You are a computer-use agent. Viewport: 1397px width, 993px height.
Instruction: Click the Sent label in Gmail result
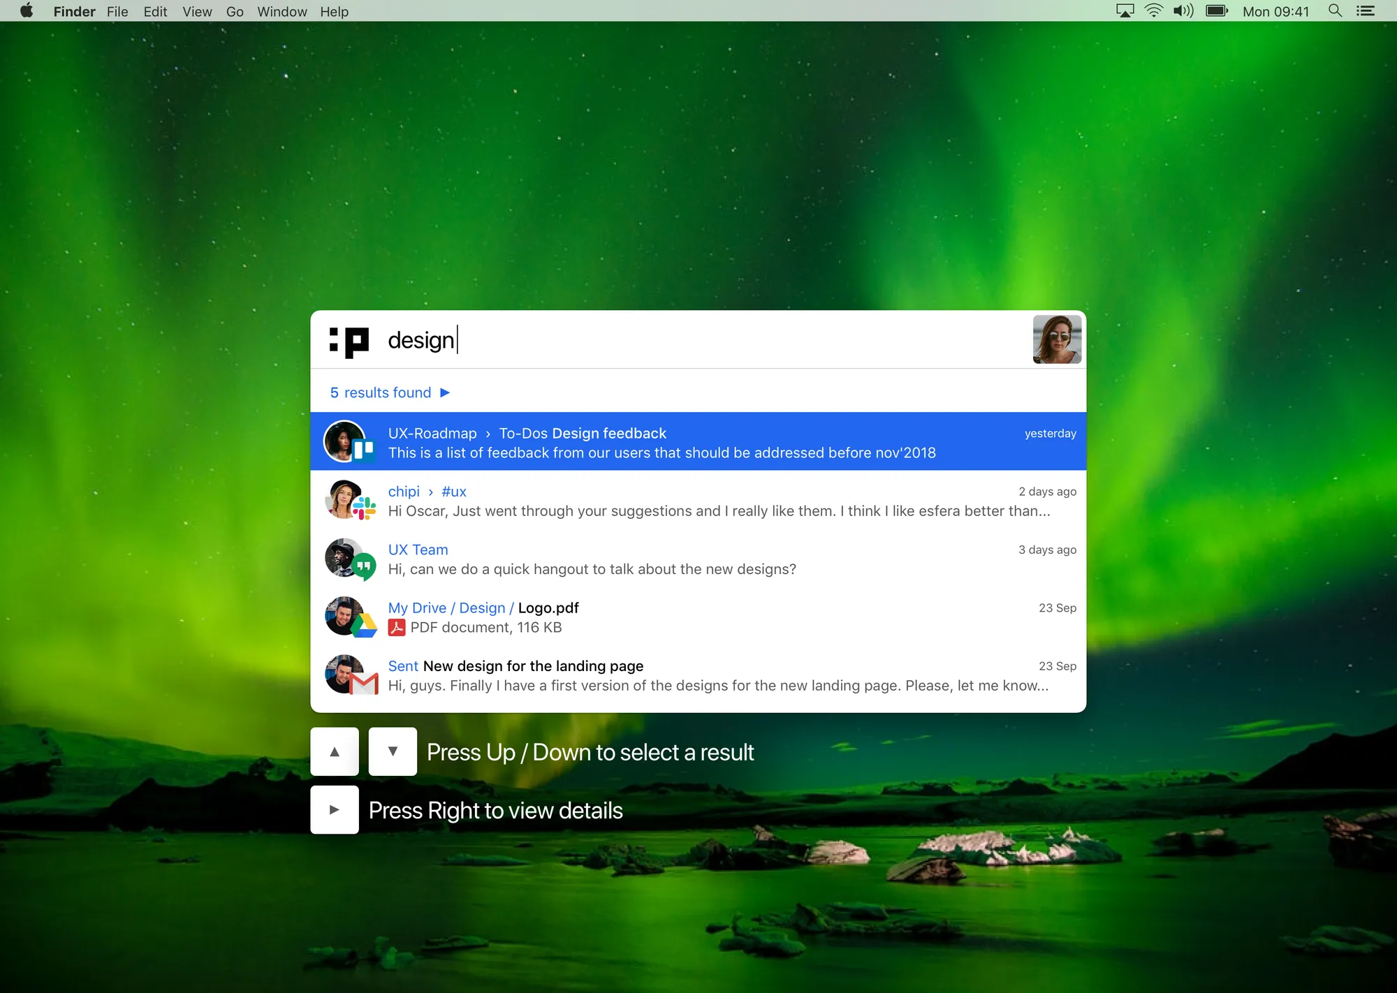click(403, 666)
